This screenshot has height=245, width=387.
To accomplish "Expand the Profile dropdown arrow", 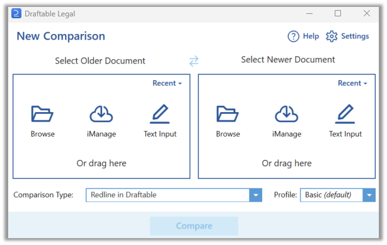I will tap(369, 195).
